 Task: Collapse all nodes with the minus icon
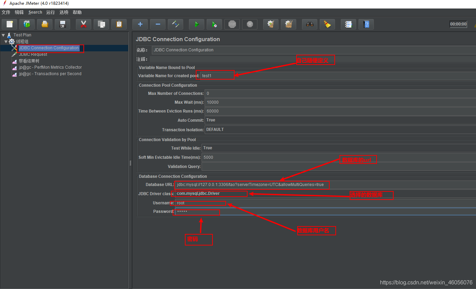pyautogui.click(x=158, y=24)
